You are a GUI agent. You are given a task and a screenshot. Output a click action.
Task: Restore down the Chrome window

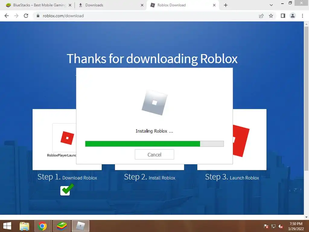(290, 3)
